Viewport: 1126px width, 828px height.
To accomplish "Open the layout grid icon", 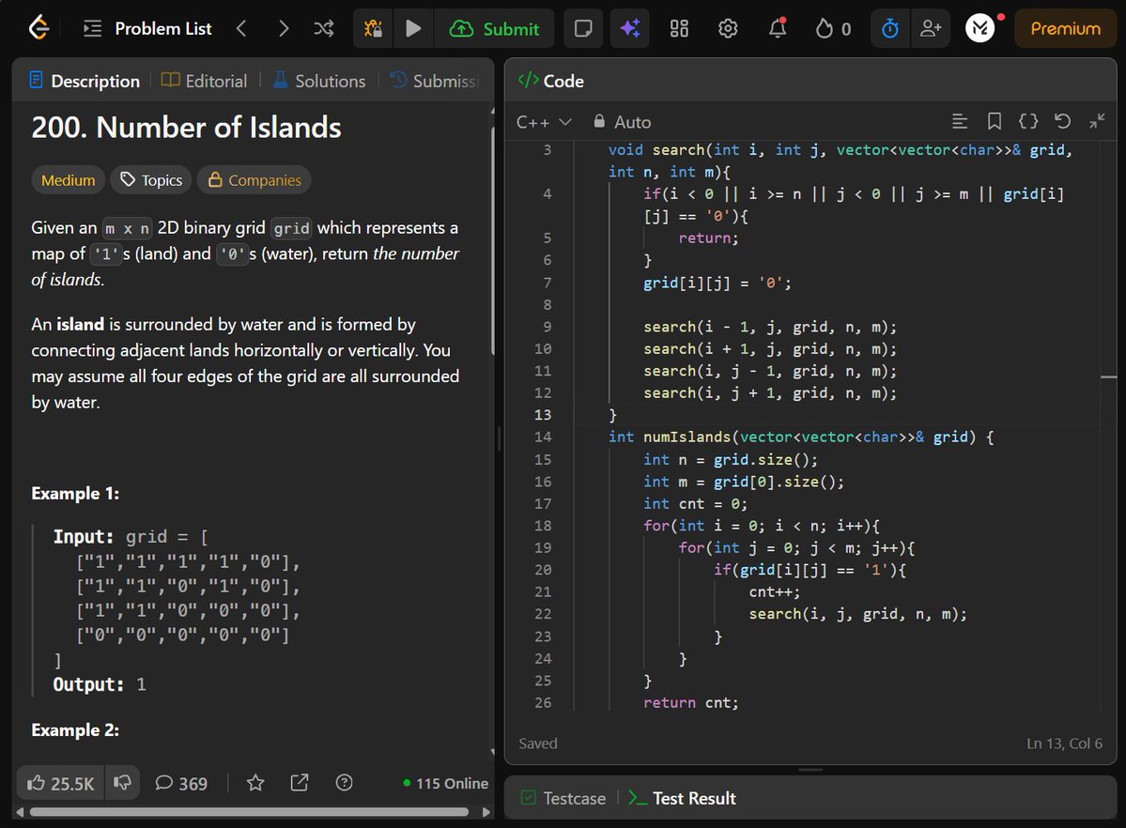I will coord(679,29).
